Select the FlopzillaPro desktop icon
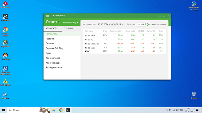Screen dimensions: 202x113 [5, 44]
